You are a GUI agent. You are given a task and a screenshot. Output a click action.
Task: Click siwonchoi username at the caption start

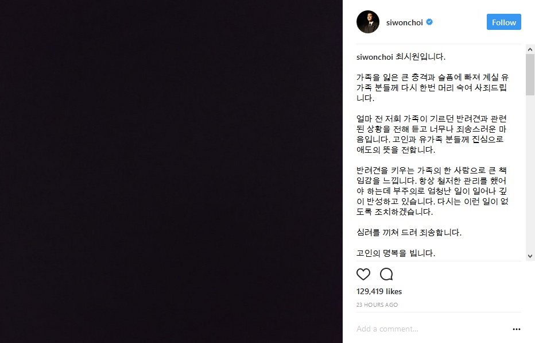(x=375, y=57)
